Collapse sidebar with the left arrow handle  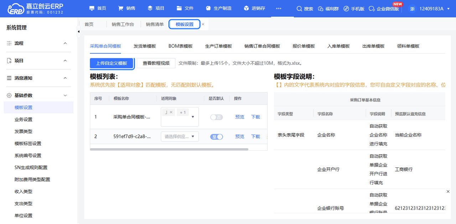[x=79, y=32]
